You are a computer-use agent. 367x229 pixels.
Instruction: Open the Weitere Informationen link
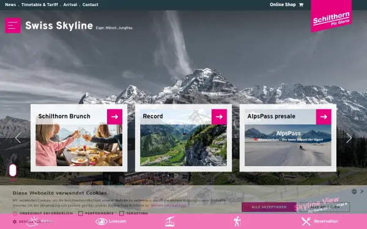click(x=169, y=205)
